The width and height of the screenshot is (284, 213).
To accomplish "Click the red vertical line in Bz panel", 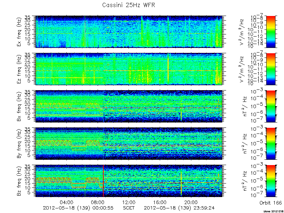I will click(x=103, y=181).
